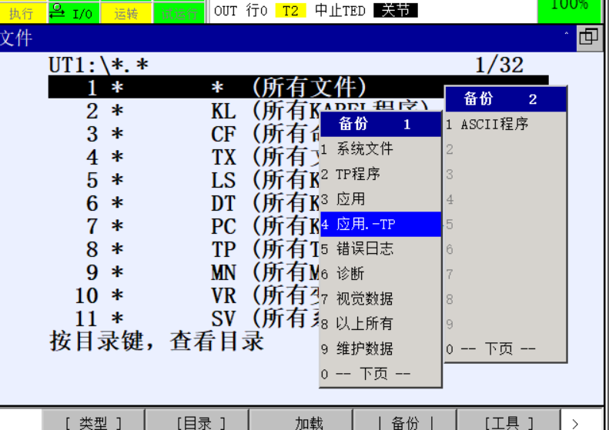Viewport: 609px width, 430px height.
Task: Click the 关节 coordinate indicator
Action: coord(395,11)
